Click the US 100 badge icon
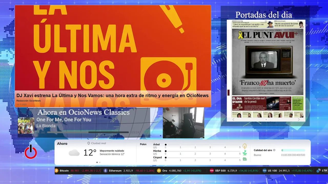Screen dimensions: 328x184 click(264, 170)
